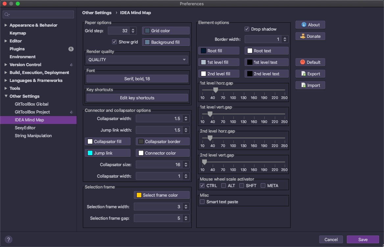Expand the Editor section

[6, 41]
